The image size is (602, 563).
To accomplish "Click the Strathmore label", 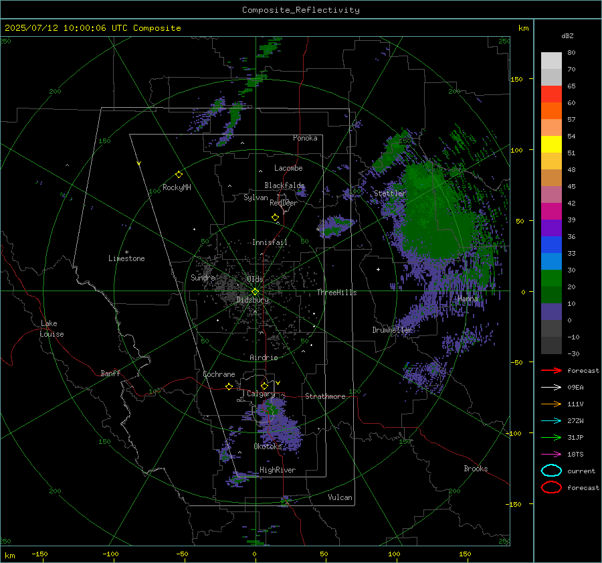I will [x=325, y=396].
